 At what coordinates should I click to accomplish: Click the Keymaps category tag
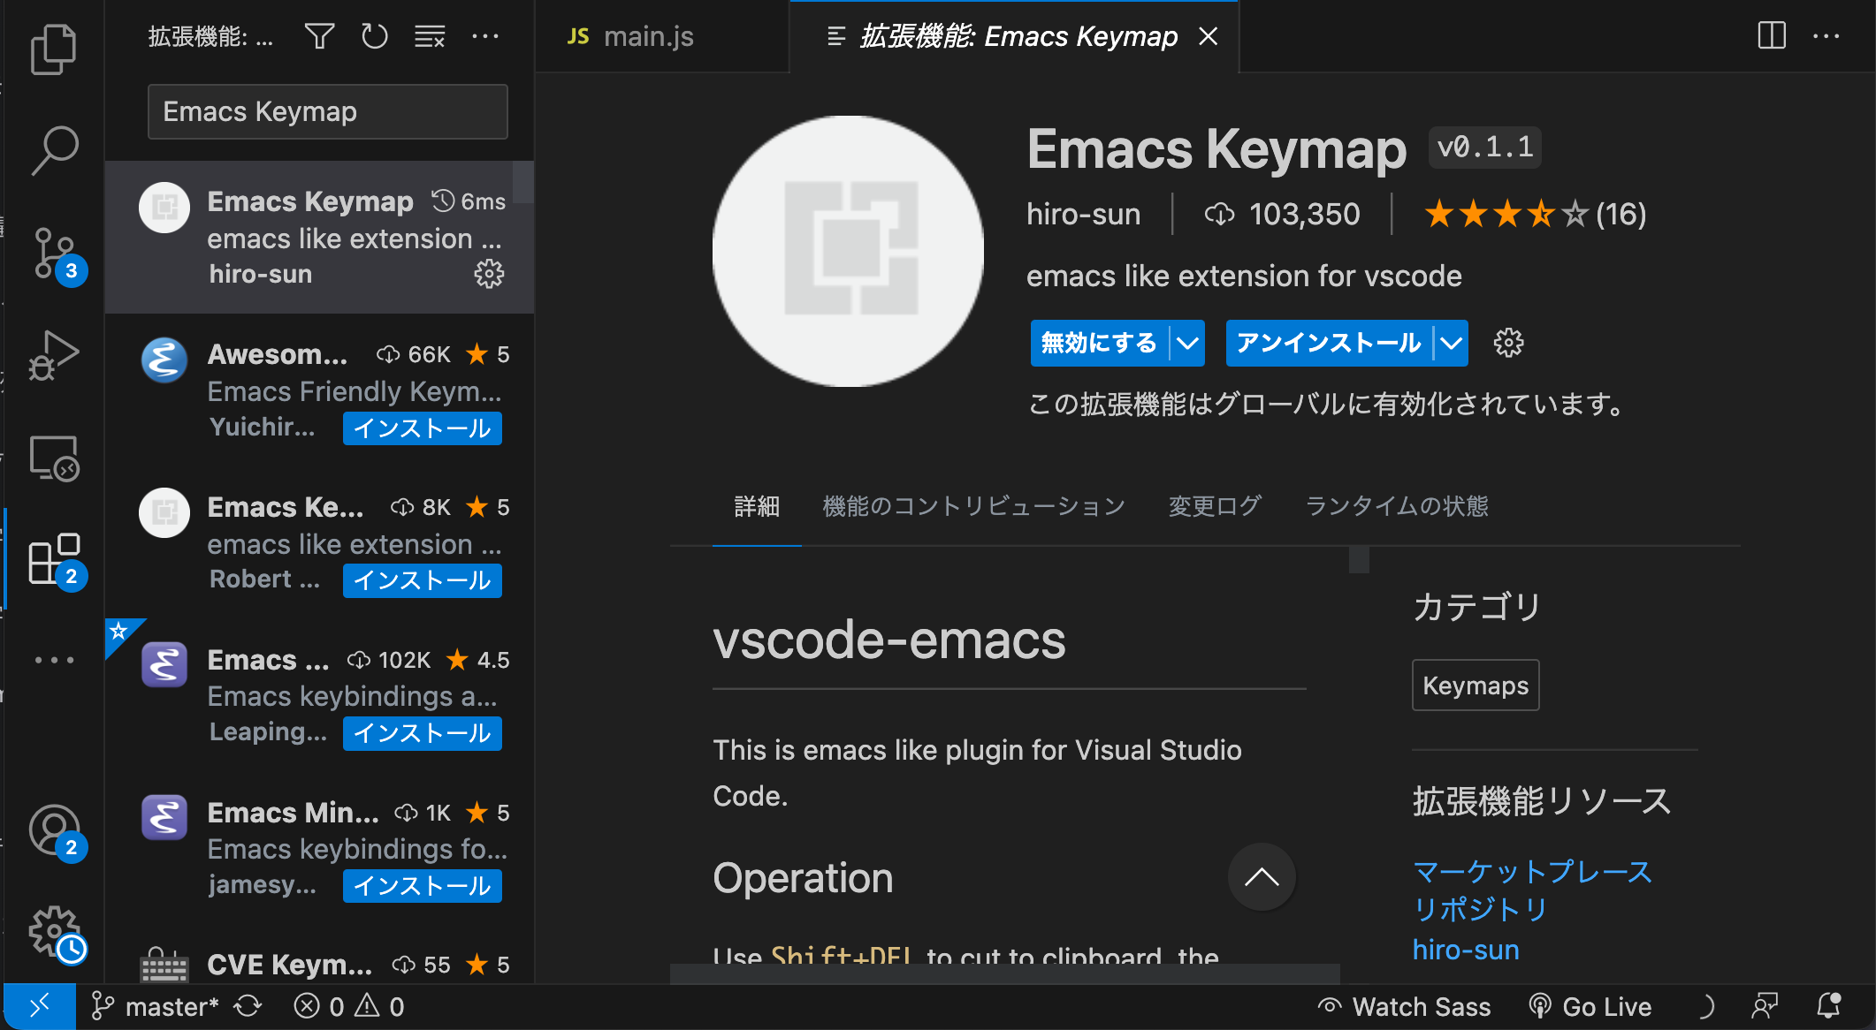click(1476, 685)
